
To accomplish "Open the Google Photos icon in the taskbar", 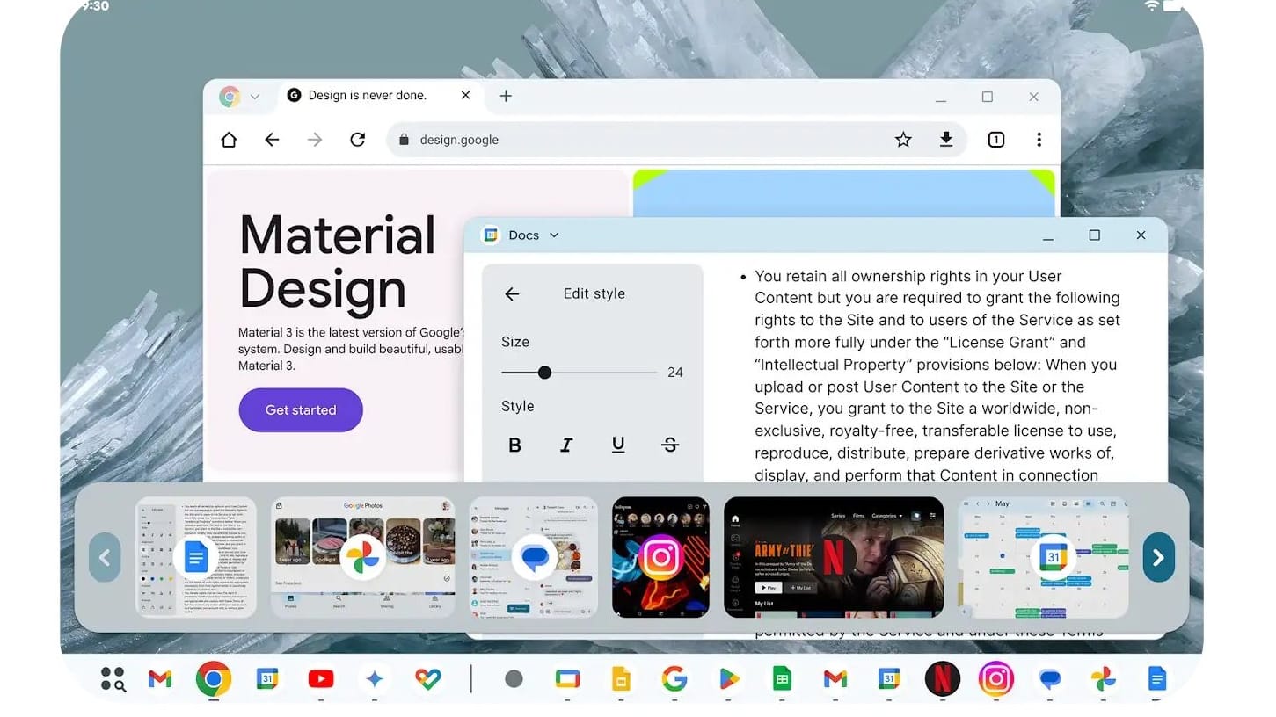I will 1103,678.
